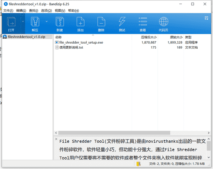Click original size value 1,899,328
This screenshot has width=213, height=169.
[x=175, y=42]
